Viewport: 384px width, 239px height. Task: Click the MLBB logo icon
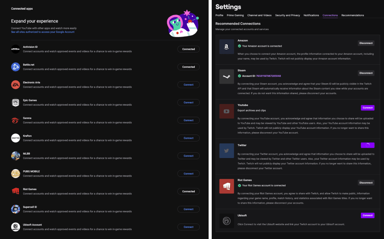pos(15,156)
